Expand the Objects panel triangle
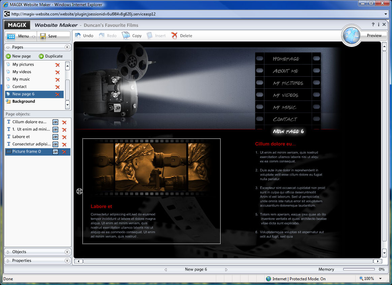Screen dimensions: 392x285 [x=8, y=252]
